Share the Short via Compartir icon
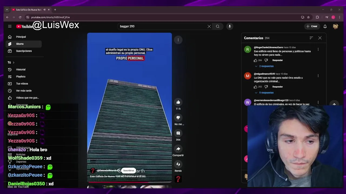 [178, 149]
